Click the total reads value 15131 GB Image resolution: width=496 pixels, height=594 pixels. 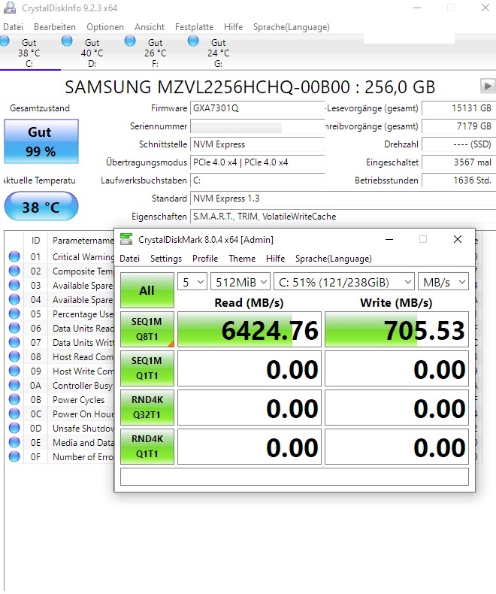tap(458, 108)
